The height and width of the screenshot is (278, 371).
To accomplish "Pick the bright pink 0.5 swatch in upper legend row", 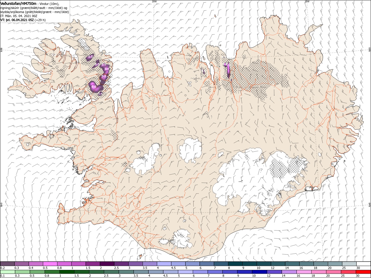I will [x=50, y=264].
